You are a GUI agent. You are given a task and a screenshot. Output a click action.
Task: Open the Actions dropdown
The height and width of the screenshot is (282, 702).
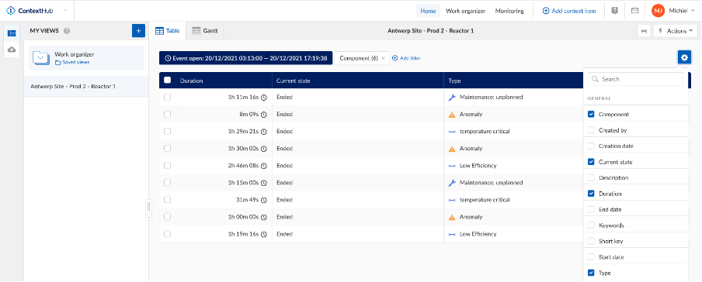pos(675,31)
